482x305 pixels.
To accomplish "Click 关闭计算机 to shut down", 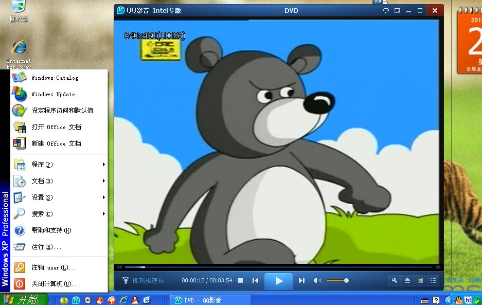I will point(55,284).
